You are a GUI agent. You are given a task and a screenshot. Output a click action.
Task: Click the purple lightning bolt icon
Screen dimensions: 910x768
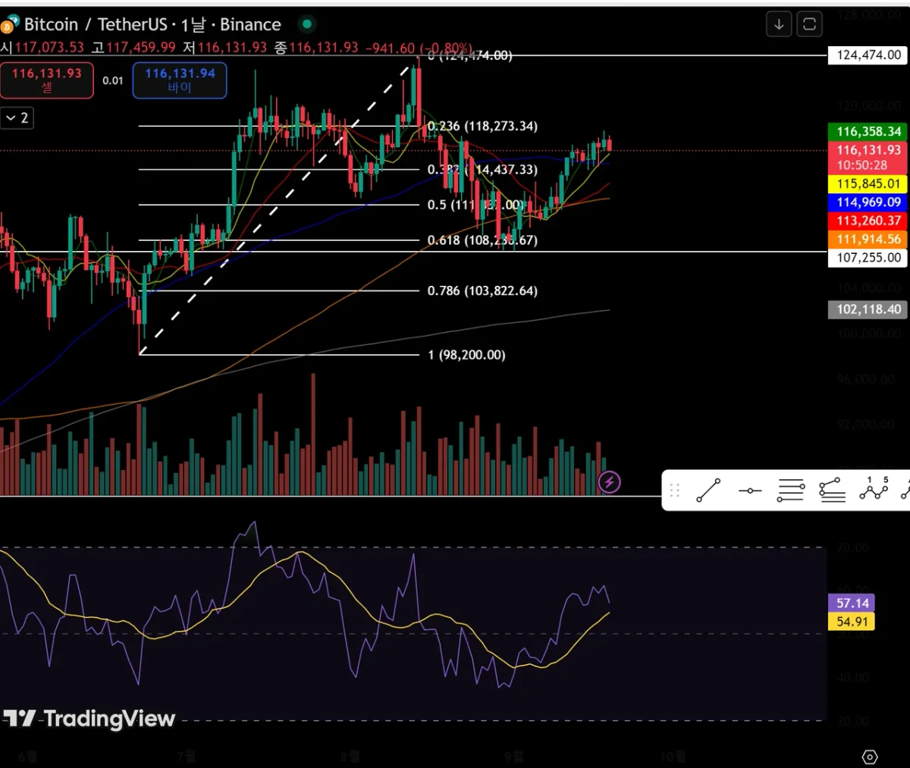[610, 481]
